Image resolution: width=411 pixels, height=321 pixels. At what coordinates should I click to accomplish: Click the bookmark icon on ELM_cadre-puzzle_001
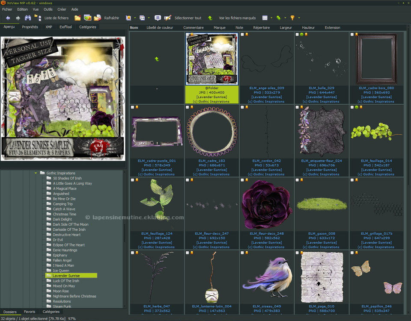(137, 107)
